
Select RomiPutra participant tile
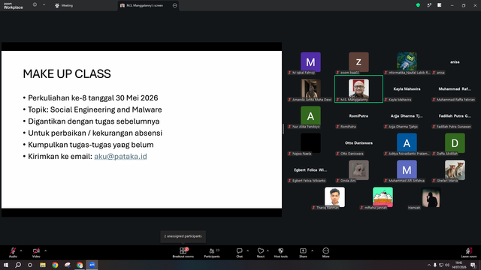click(358, 117)
